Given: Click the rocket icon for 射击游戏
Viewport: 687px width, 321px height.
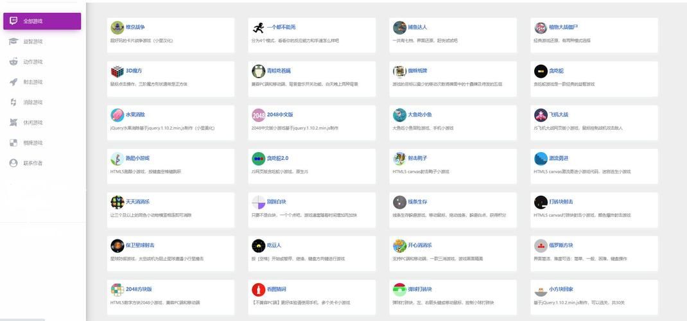Looking at the screenshot, I should [x=13, y=82].
